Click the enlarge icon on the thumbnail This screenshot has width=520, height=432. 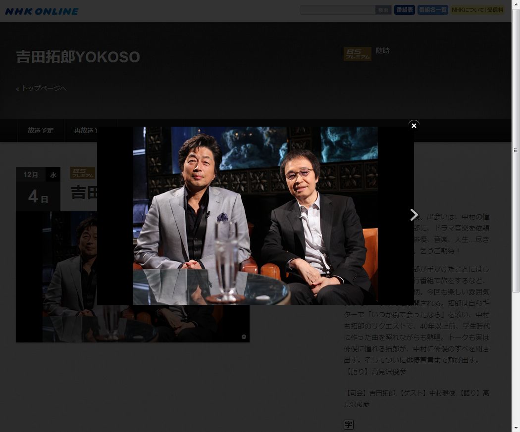tap(244, 336)
